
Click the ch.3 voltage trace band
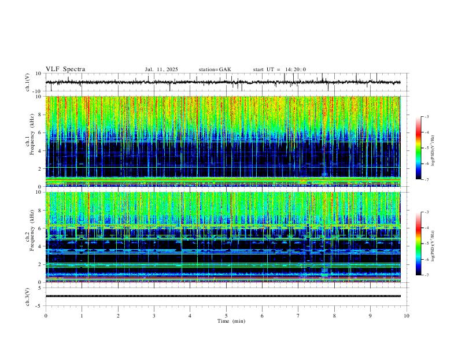click(223, 296)
